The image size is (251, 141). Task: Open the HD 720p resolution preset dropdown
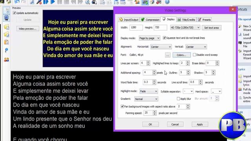[185, 27]
